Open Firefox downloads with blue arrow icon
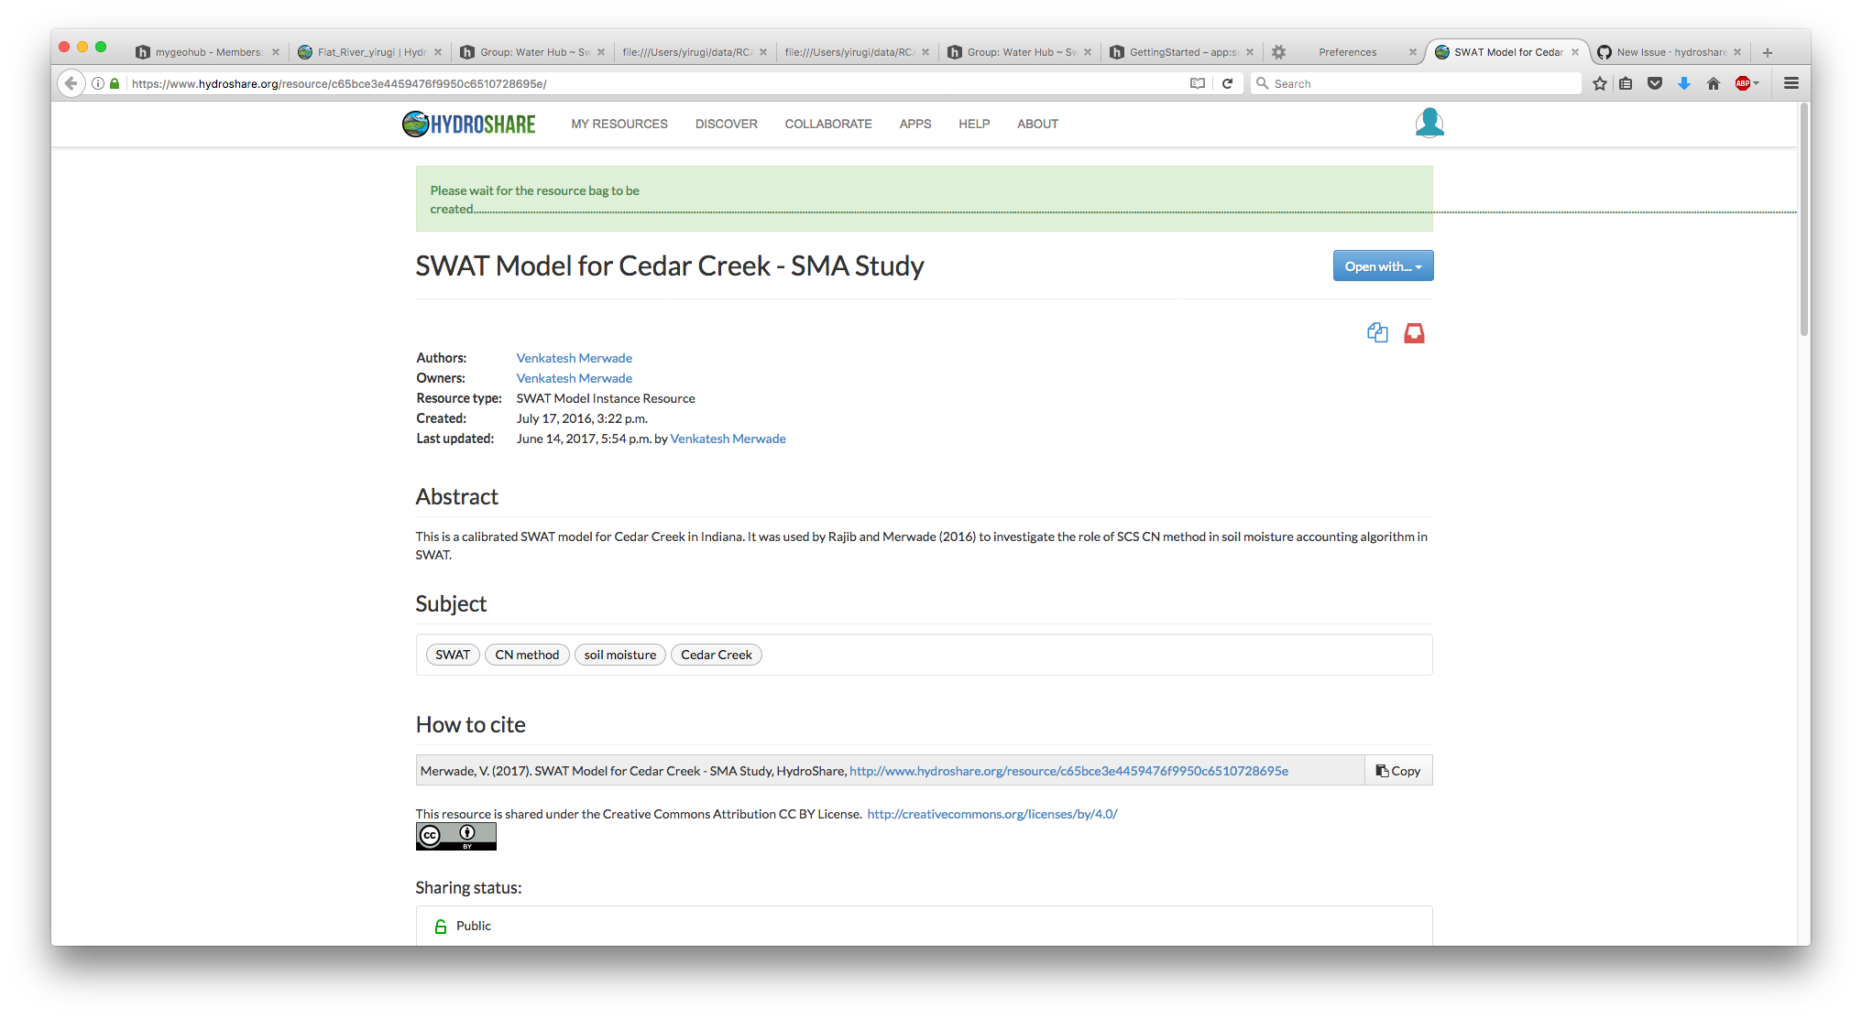Screen dimensions: 1862x1019 [x=1684, y=83]
